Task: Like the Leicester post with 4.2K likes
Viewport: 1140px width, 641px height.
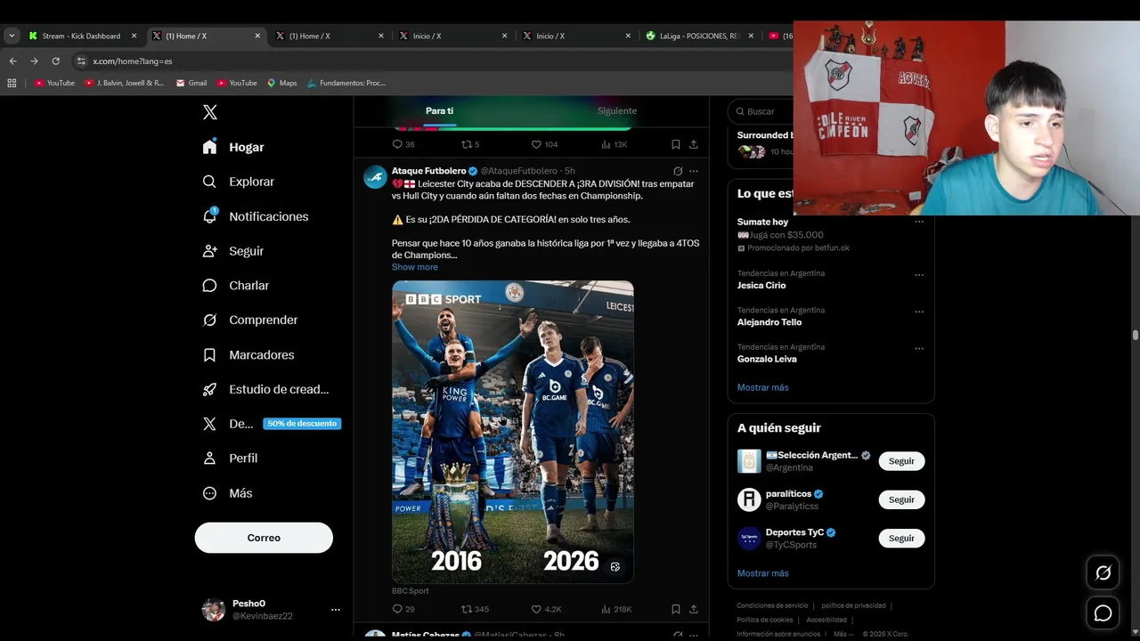Action: (546, 609)
